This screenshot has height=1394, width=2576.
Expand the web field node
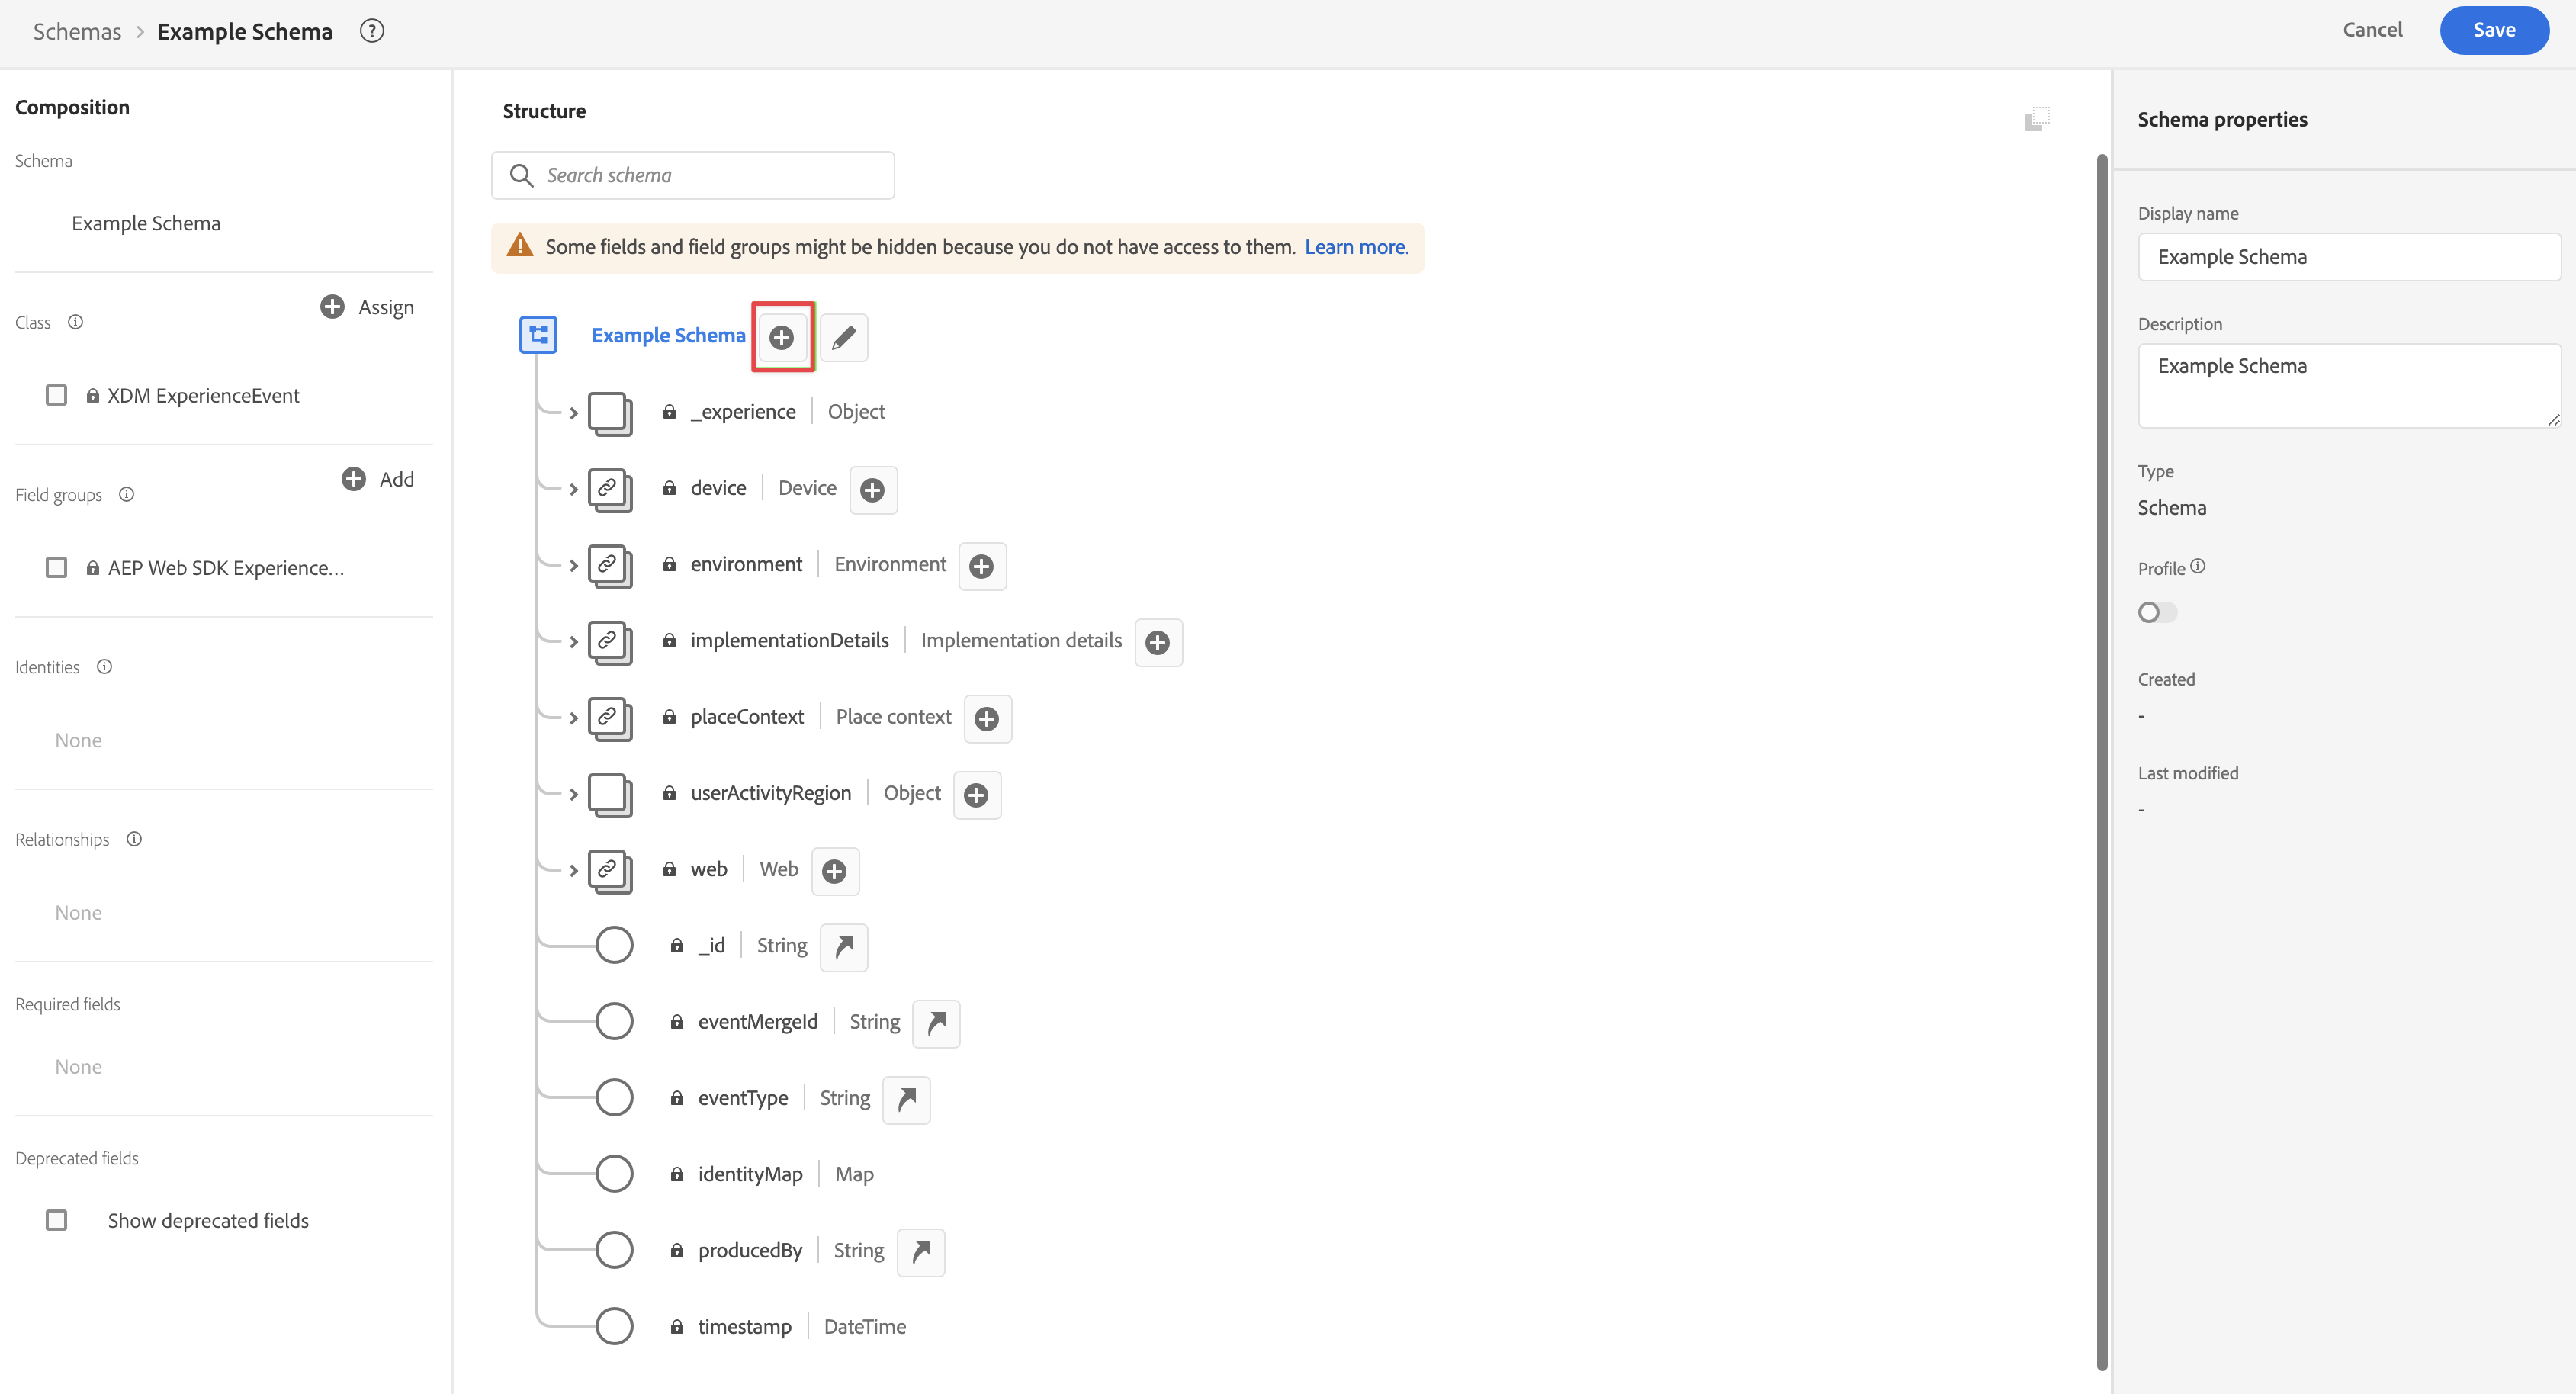pyautogui.click(x=573, y=870)
